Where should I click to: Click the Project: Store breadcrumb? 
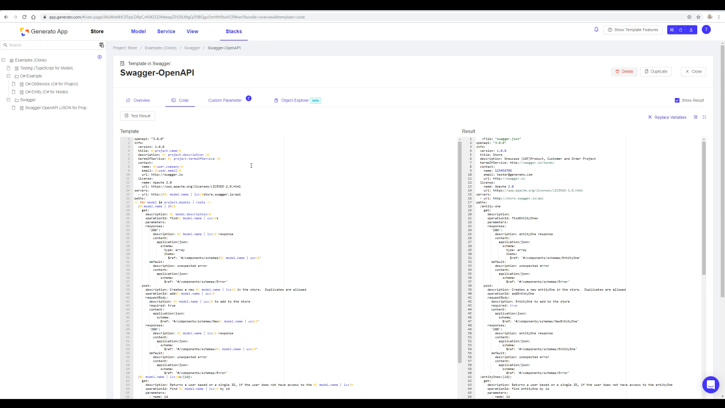pos(125,48)
